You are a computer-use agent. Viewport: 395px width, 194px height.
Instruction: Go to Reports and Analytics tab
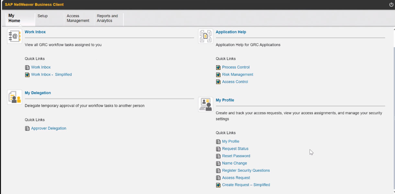107,18
